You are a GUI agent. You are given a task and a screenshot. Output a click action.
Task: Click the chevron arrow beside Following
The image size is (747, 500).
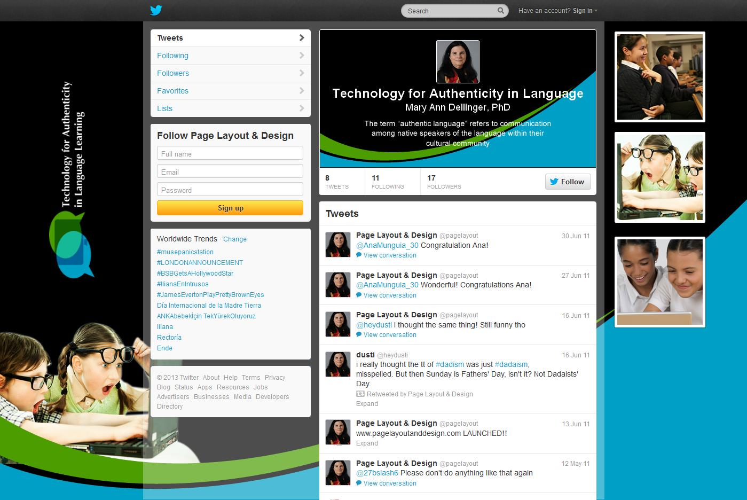(302, 56)
